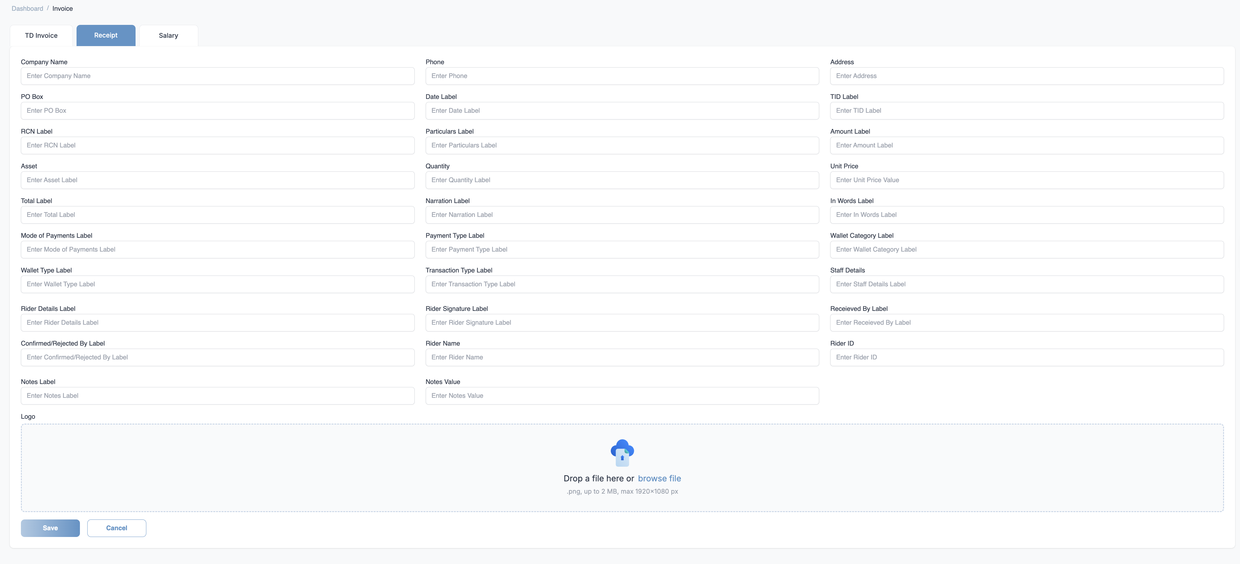Click the Unit Price Value input
Screen dimensions: 1240x564
[1027, 180]
